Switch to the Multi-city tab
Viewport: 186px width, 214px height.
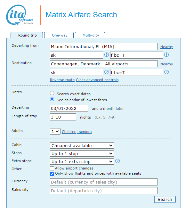coord(90,35)
